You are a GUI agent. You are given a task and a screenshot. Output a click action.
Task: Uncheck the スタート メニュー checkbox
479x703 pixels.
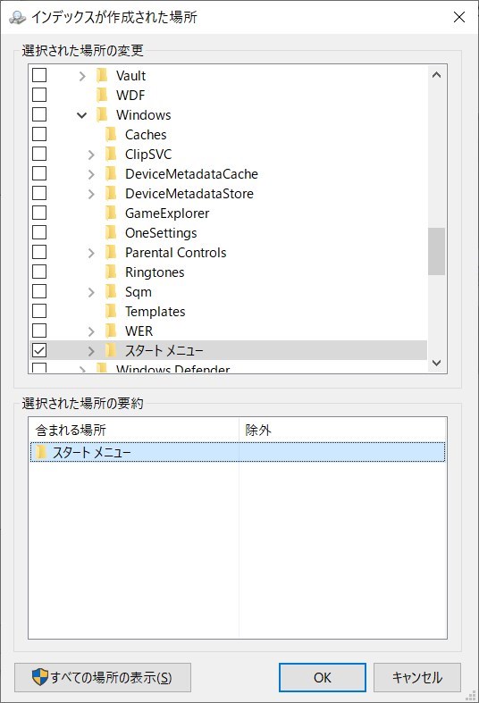click(39, 350)
